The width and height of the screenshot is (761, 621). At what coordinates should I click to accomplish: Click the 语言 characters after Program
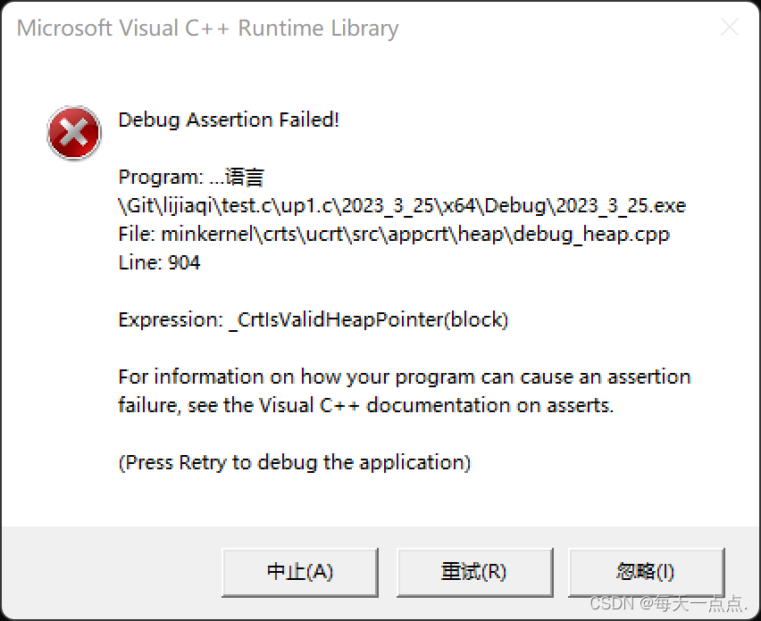point(245,177)
